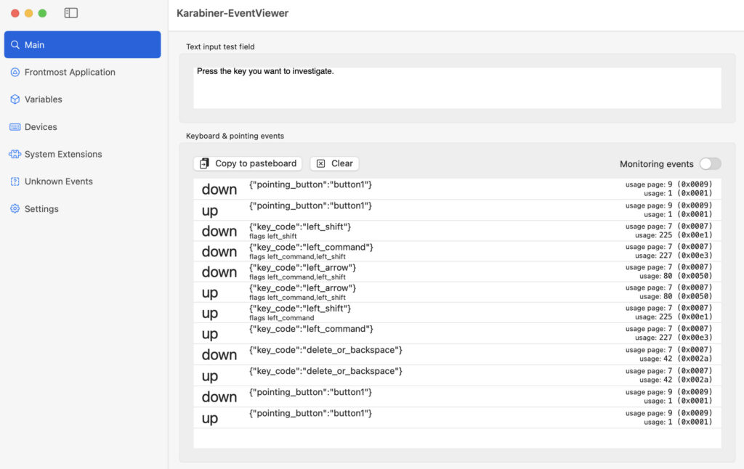Select the Variables sidebar entry

coord(46,99)
